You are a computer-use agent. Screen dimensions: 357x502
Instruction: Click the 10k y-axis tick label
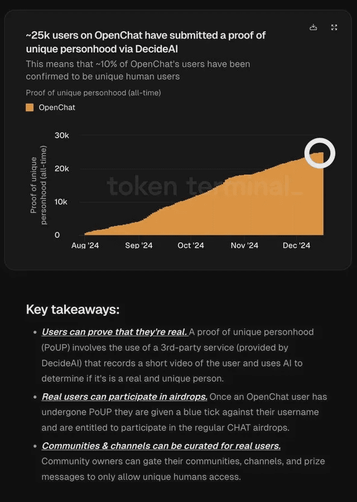61,202
